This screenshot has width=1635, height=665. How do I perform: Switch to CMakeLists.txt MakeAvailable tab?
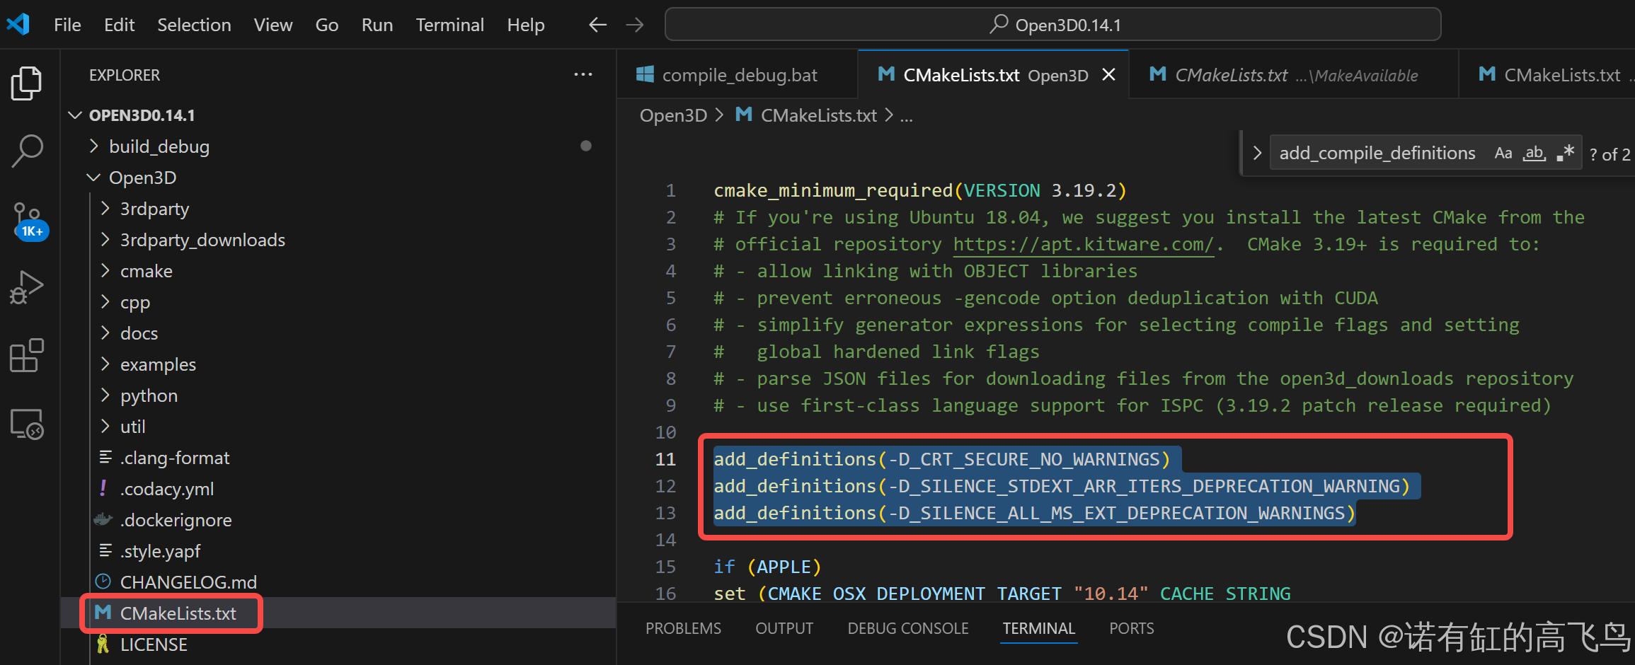point(1292,74)
